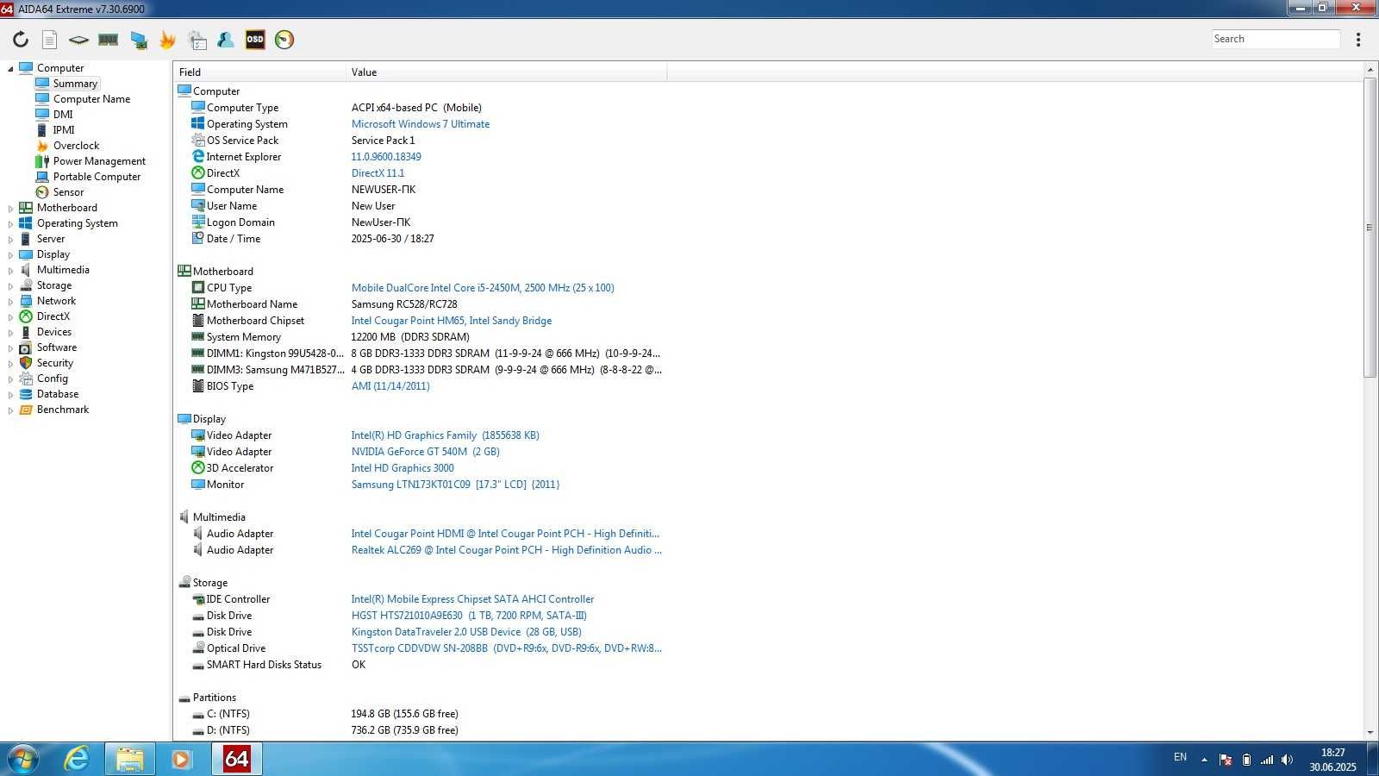Viewport: 1379px width, 776px height.
Task: Click the Value column header
Action: pyautogui.click(x=507, y=72)
